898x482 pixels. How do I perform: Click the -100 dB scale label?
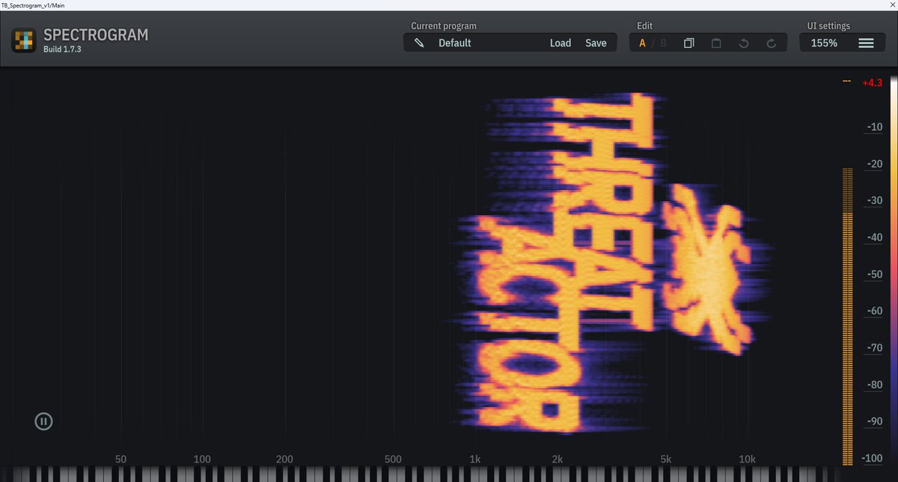(871, 459)
